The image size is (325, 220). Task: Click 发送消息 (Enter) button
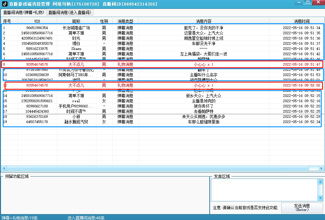[302, 207]
